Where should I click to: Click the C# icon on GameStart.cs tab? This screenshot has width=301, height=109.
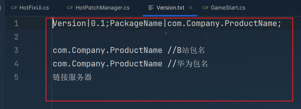tap(205, 8)
